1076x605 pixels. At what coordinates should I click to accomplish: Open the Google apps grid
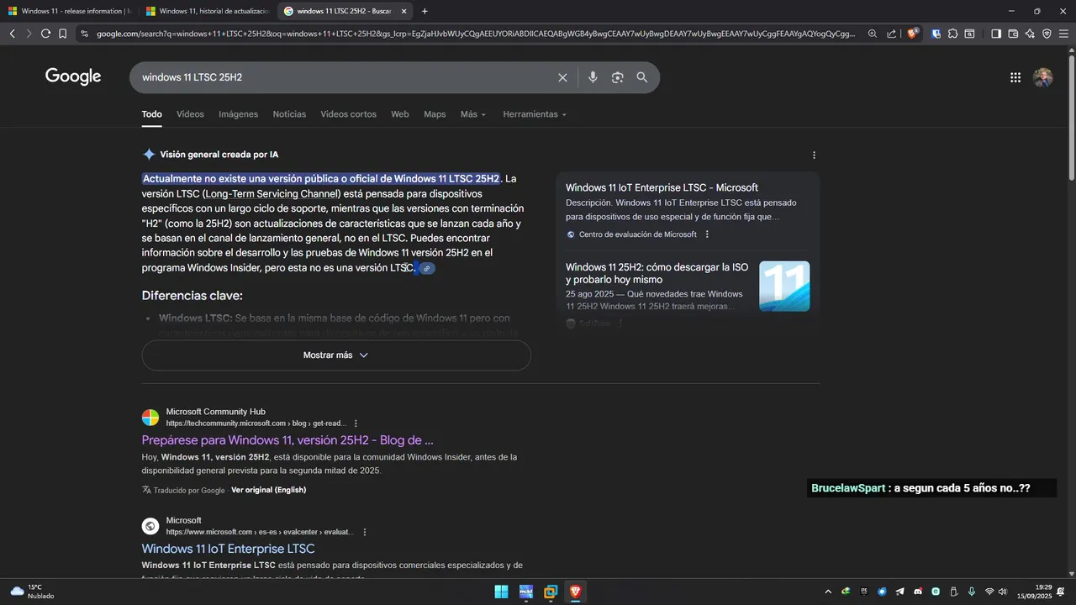click(x=1015, y=77)
